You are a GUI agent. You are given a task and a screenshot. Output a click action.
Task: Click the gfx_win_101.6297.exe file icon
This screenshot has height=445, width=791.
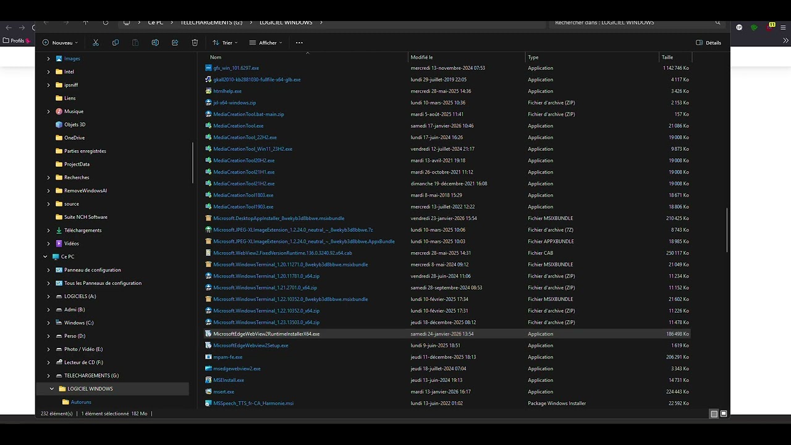[208, 68]
